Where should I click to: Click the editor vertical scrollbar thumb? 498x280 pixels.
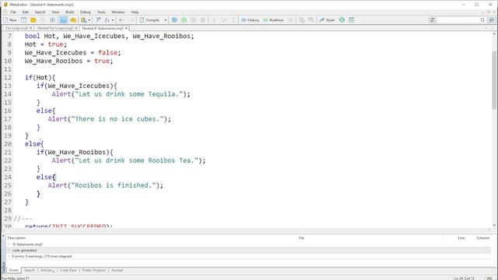click(x=494, y=80)
